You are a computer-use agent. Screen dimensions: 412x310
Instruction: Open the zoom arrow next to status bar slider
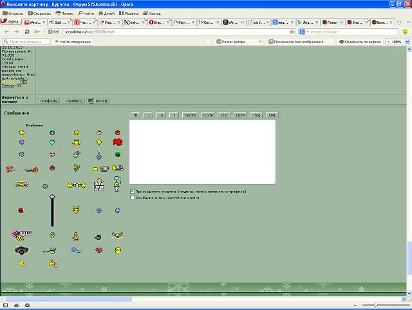pos(355,305)
